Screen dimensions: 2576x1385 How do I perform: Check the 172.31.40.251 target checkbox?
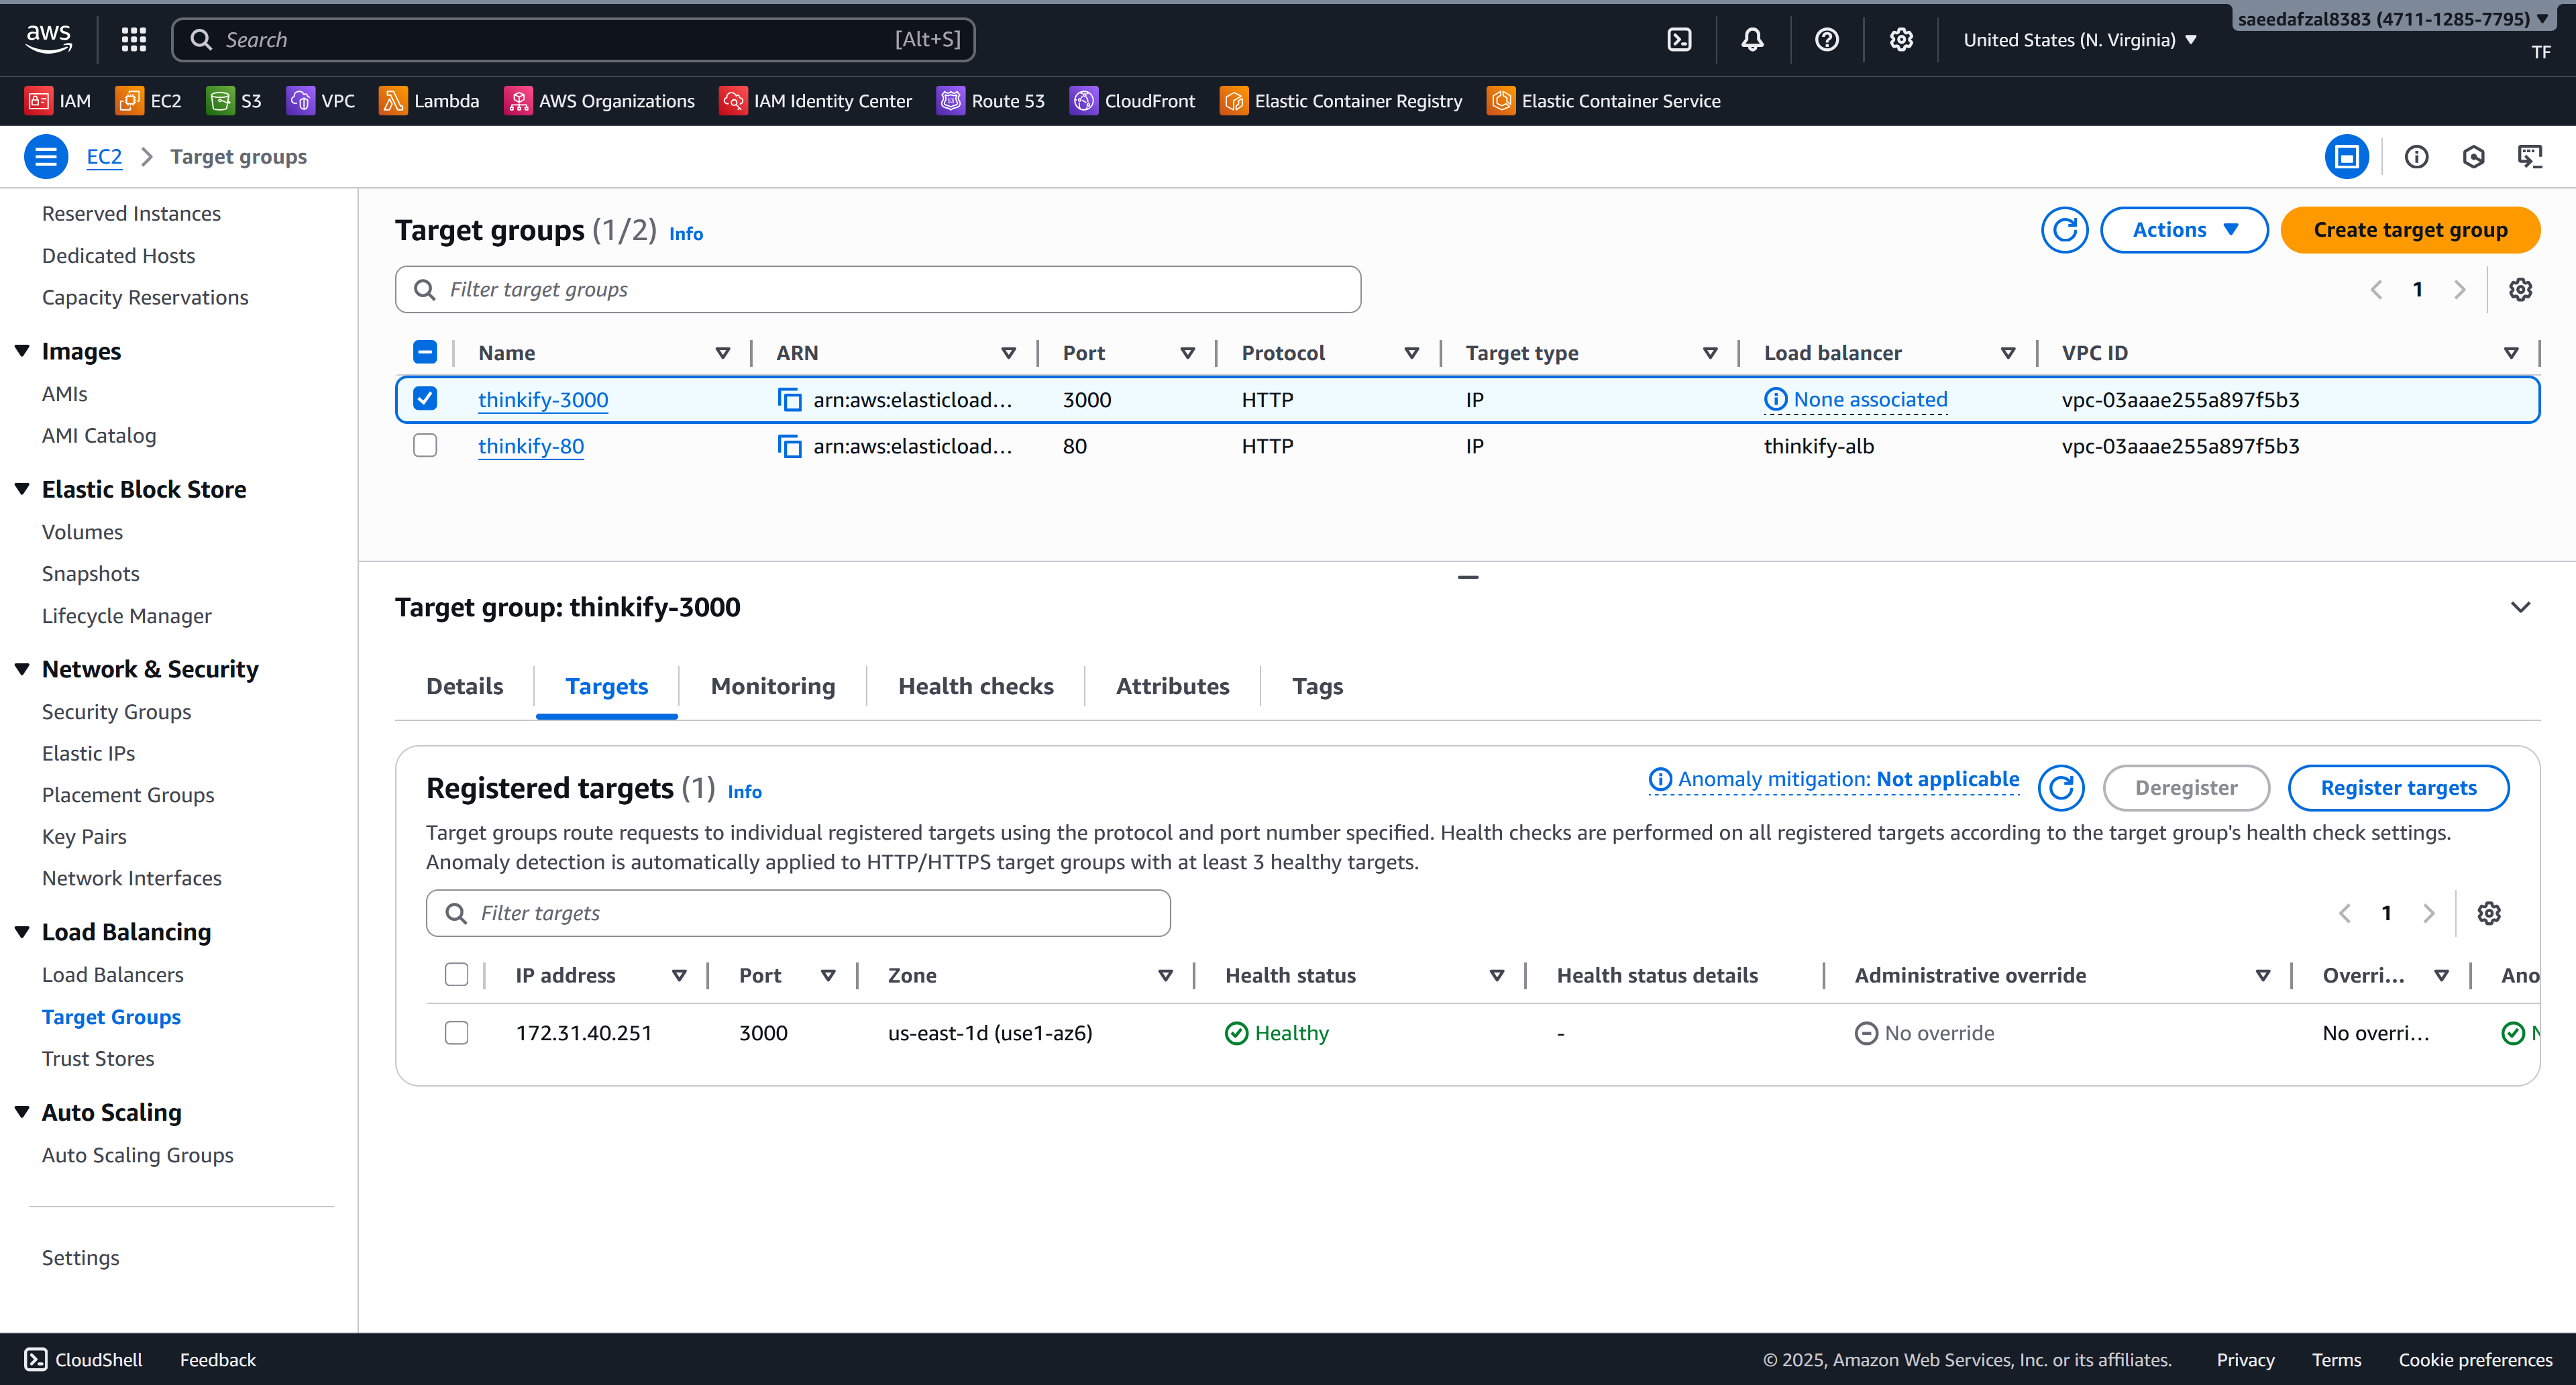pyautogui.click(x=456, y=1033)
